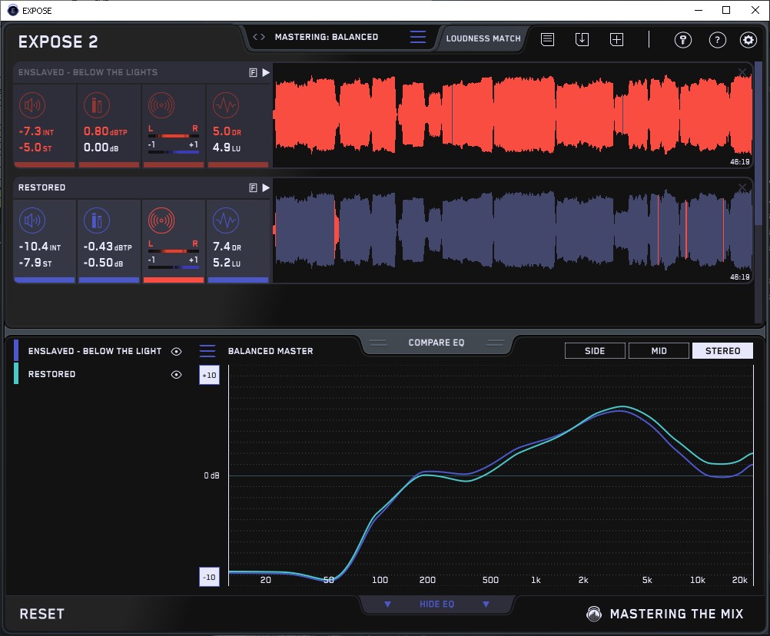The width and height of the screenshot is (770, 636).
Task: Switch EQ view to Stereo
Action: pos(722,351)
